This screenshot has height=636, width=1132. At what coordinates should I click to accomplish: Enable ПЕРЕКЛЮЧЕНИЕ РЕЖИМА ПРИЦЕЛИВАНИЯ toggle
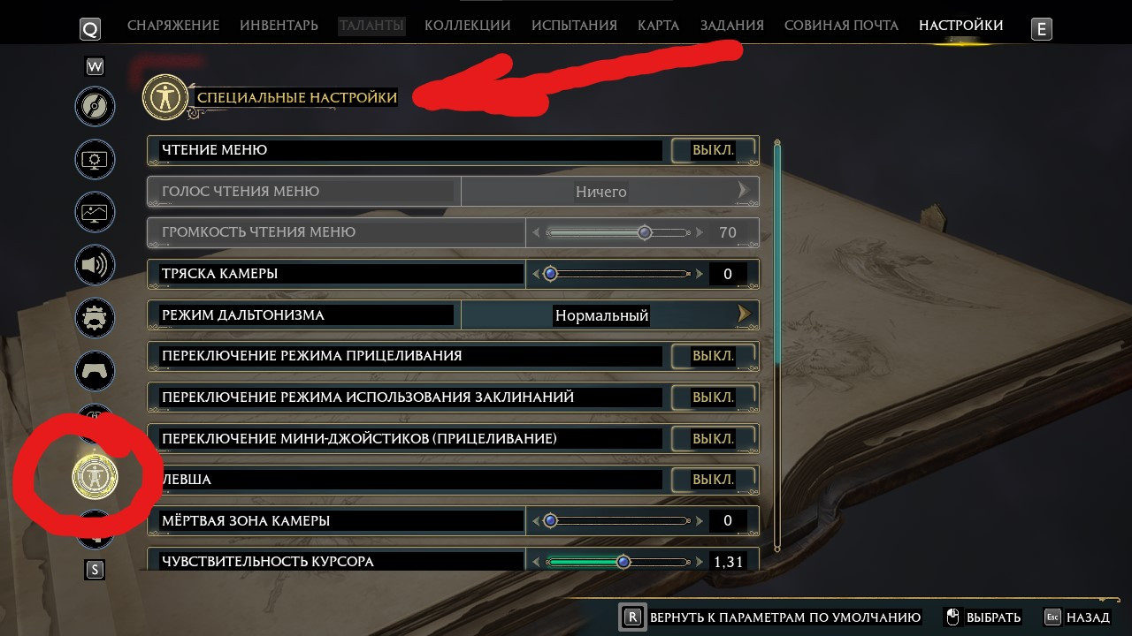click(x=714, y=356)
